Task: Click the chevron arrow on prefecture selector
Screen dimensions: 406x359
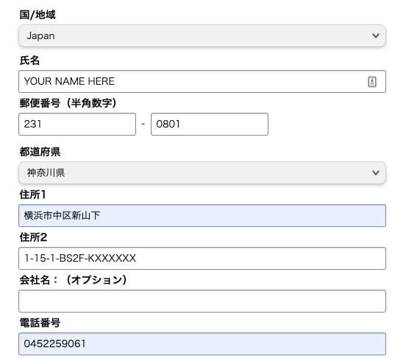Action: click(x=376, y=173)
